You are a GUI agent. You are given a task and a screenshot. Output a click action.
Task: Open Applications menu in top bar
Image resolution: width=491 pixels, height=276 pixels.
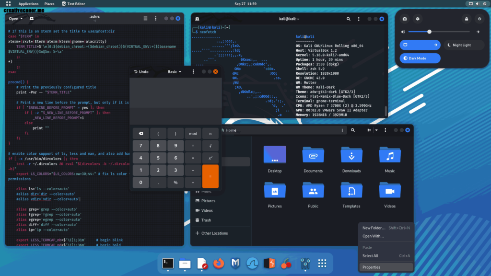(x=28, y=4)
